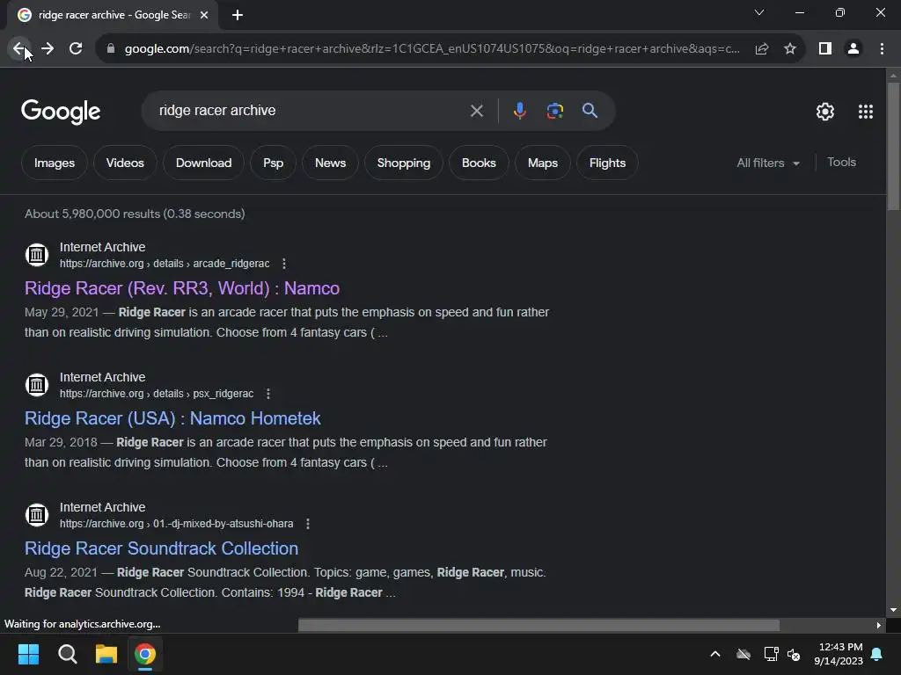
Task: Switch to Maps results
Action: tap(542, 163)
